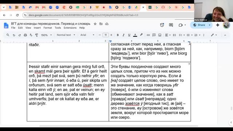This screenshot has height=131, width=233.
Task: Click the horizontal scrollbar at bottom
Action: [119, 126]
